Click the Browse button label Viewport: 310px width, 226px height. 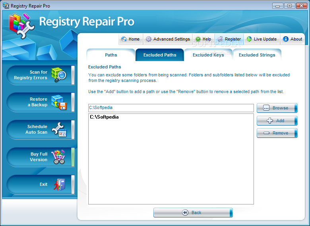point(280,108)
